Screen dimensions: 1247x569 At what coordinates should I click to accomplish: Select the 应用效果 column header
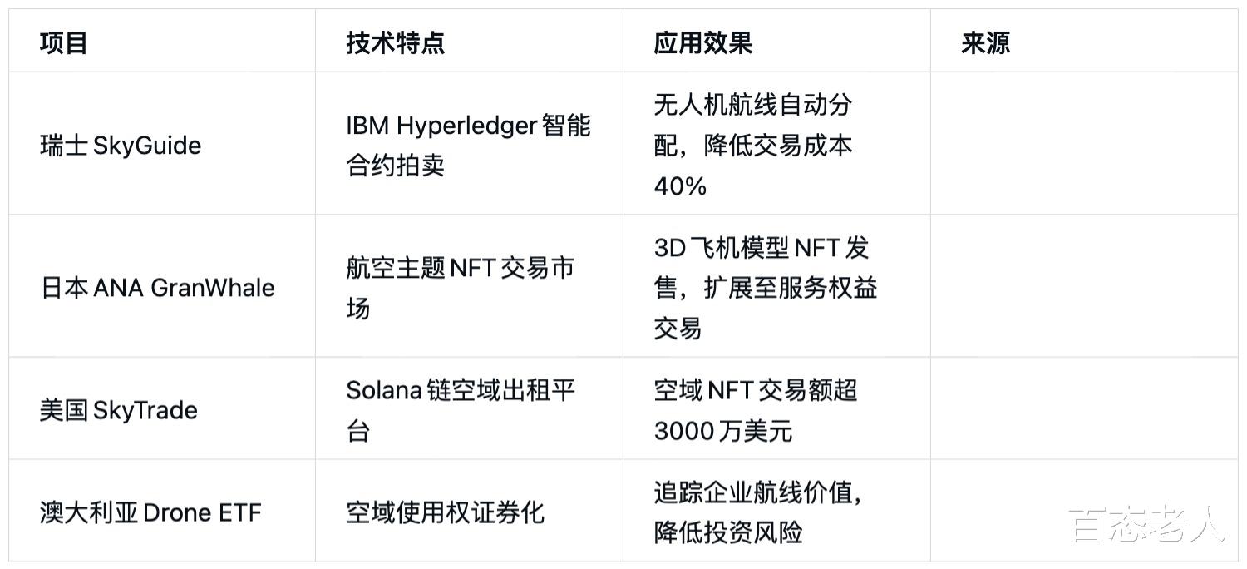[x=703, y=42]
